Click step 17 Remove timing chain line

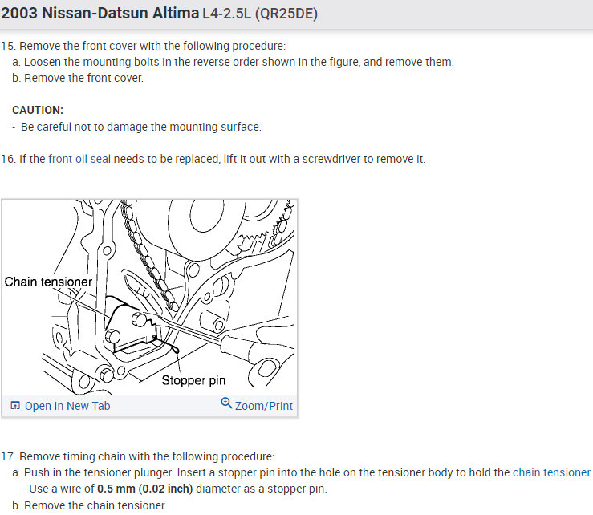(137, 456)
